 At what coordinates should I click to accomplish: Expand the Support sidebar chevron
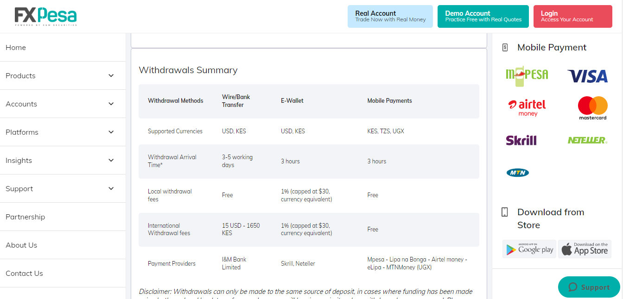pos(111,188)
